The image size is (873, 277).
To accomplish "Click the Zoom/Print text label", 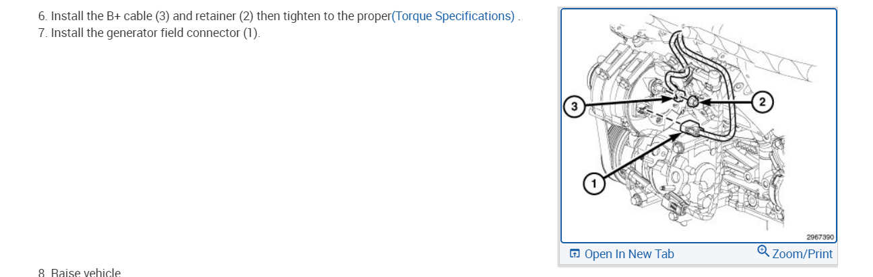I will [x=802, y=253].
